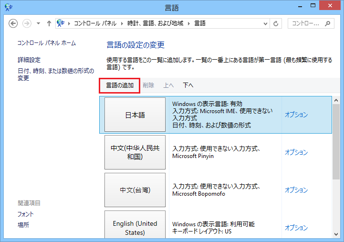Refresh the language control panel page
The height and width of the screenshot is (242, 344).
click(276, 23)
